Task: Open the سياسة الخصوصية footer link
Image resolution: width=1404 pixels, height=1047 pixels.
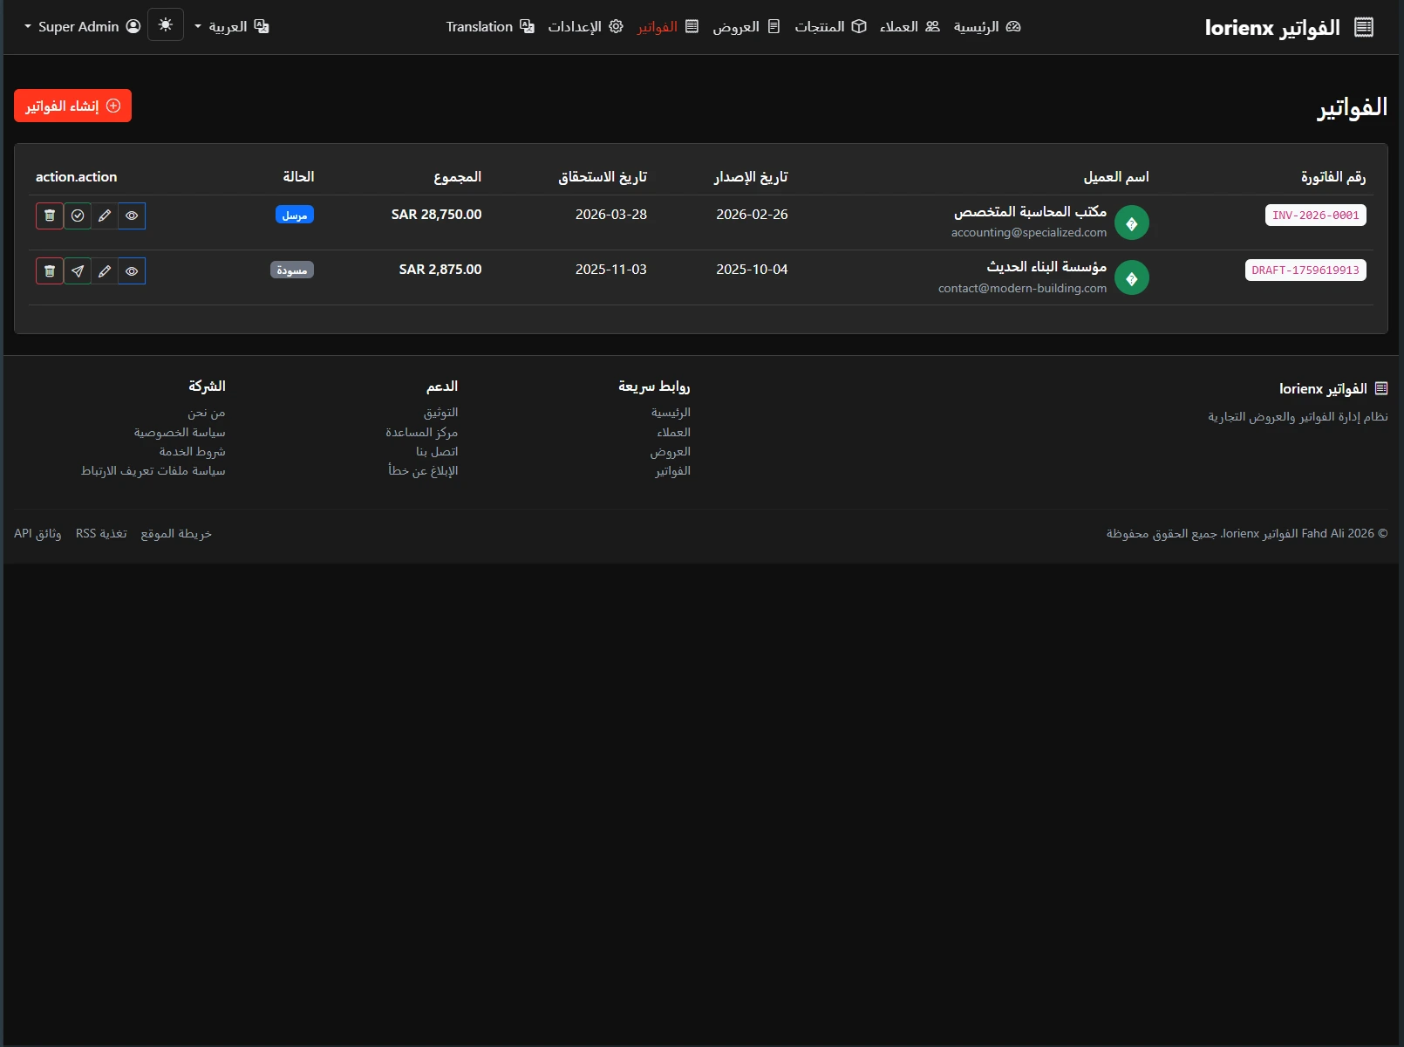Action: pos(180,432)
